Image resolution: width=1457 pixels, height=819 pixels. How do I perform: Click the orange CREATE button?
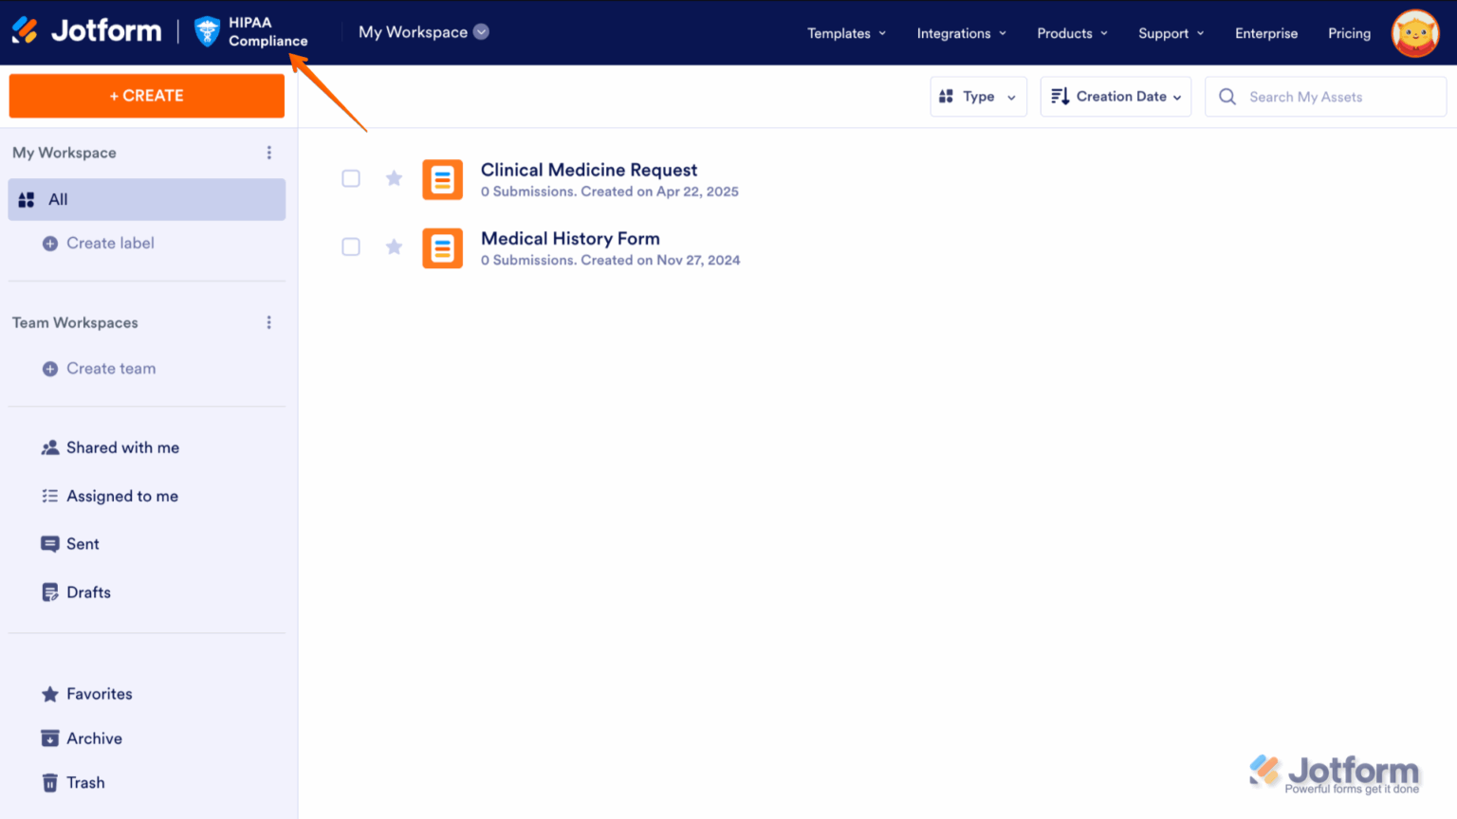tap(146, 95)
